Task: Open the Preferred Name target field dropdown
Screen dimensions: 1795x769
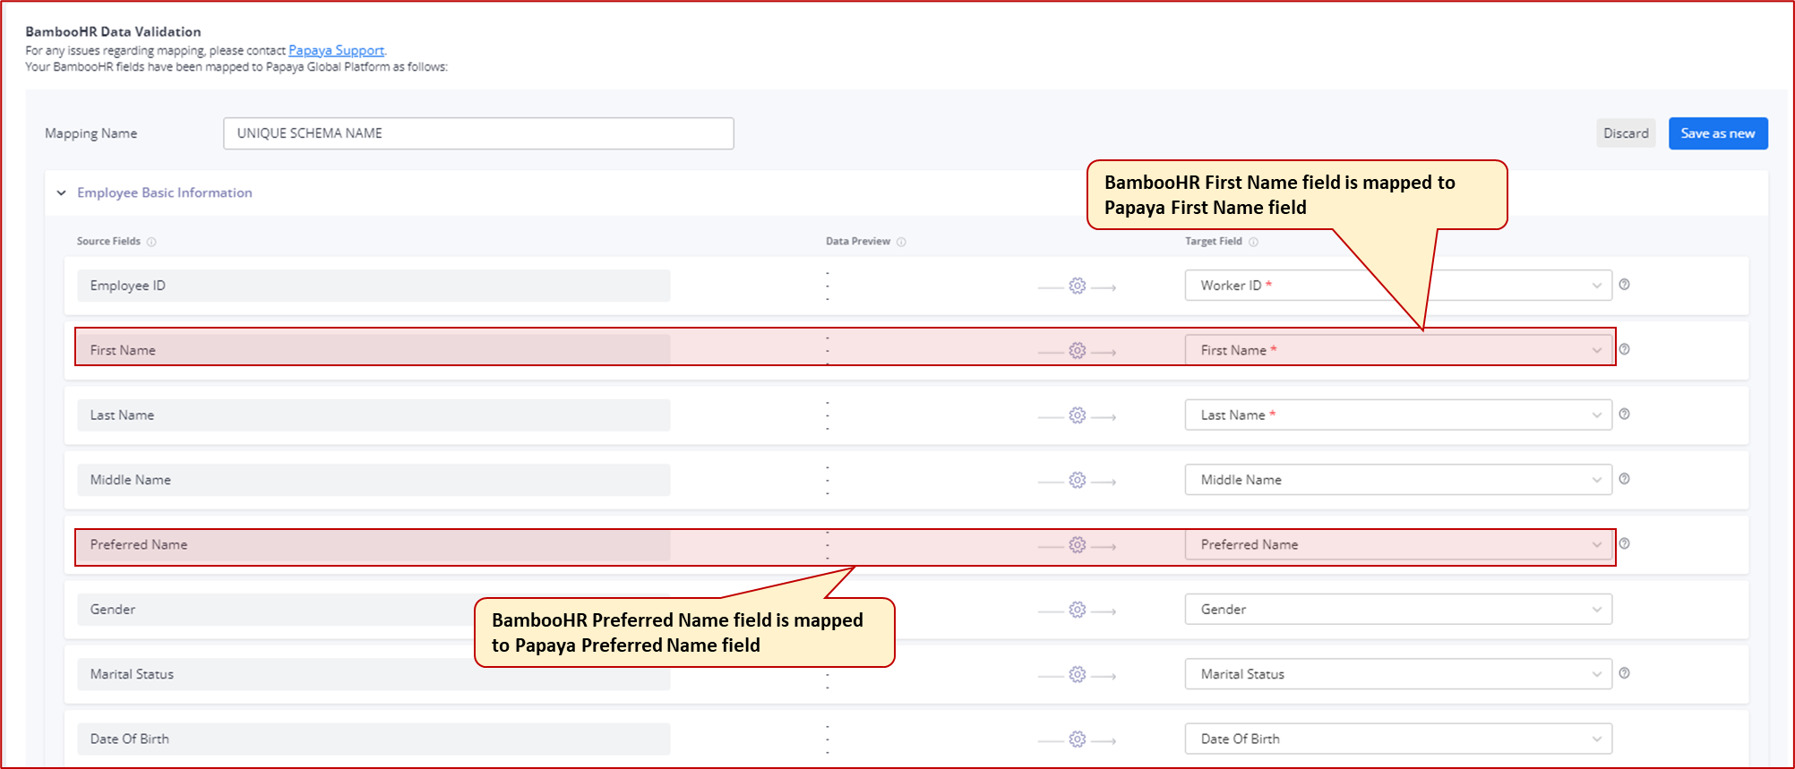Action: click(x=1398, y=544)
